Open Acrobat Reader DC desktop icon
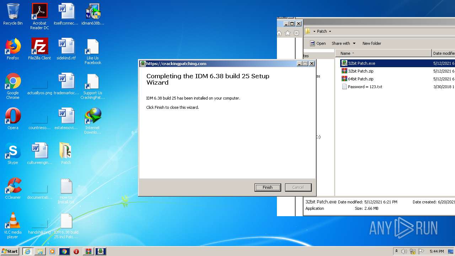Viewport: 455px width, 256px height. 39,16
